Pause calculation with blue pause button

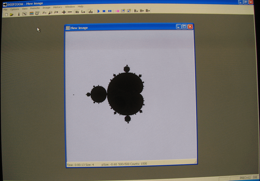[110, 11]
